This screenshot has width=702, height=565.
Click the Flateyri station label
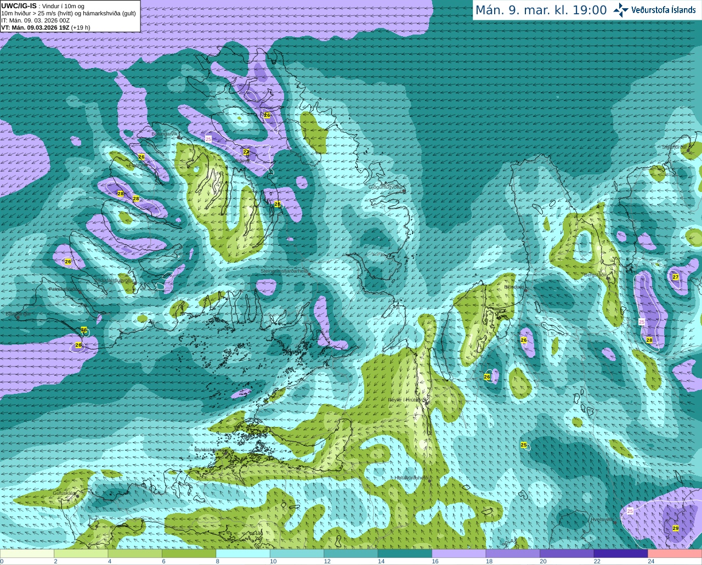[137, 165]
